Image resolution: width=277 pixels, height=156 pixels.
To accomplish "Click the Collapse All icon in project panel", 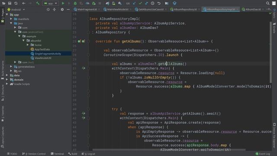I will [54, 10].
